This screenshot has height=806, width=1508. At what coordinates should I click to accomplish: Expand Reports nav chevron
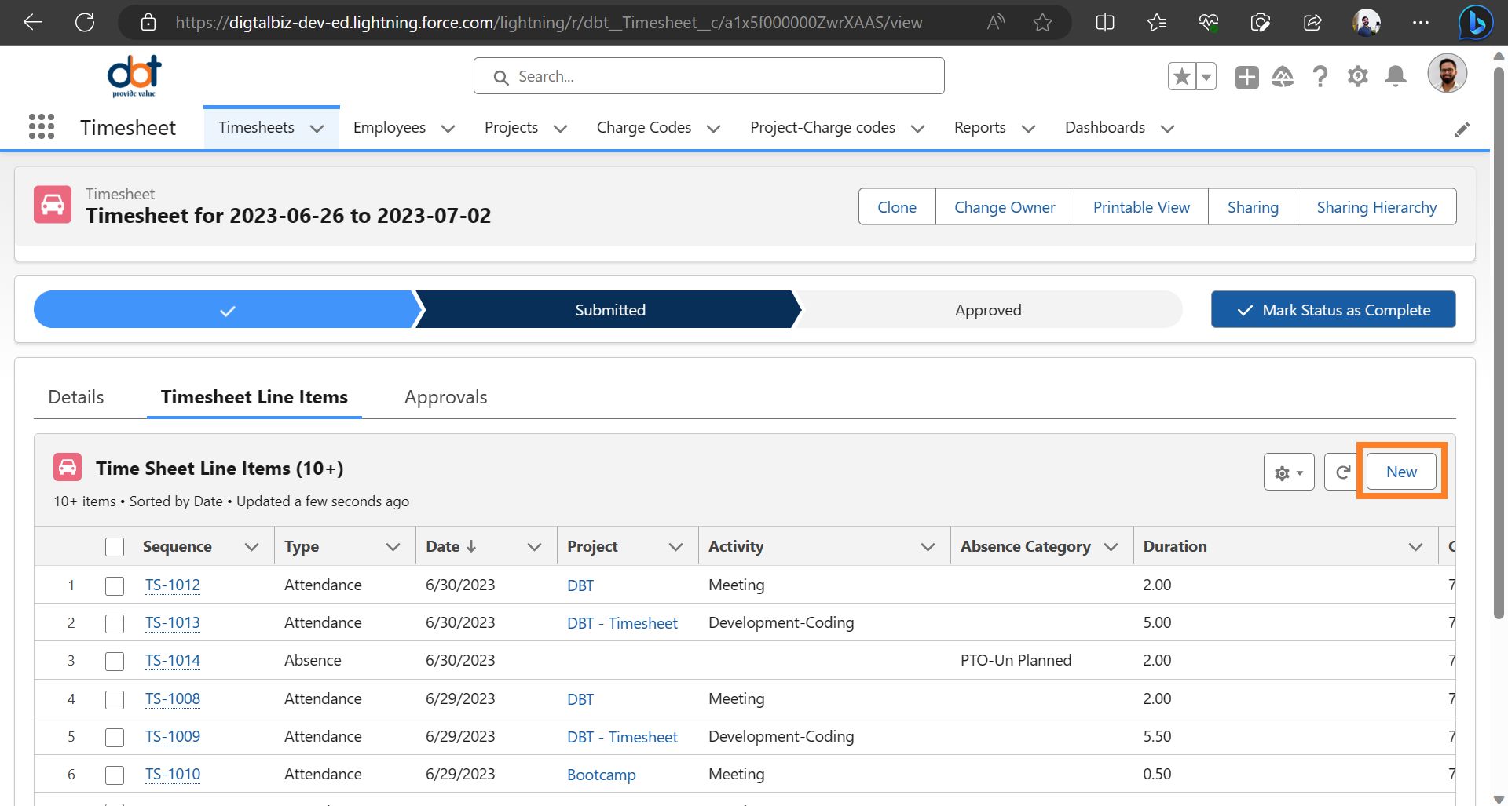pos(1028,129)
